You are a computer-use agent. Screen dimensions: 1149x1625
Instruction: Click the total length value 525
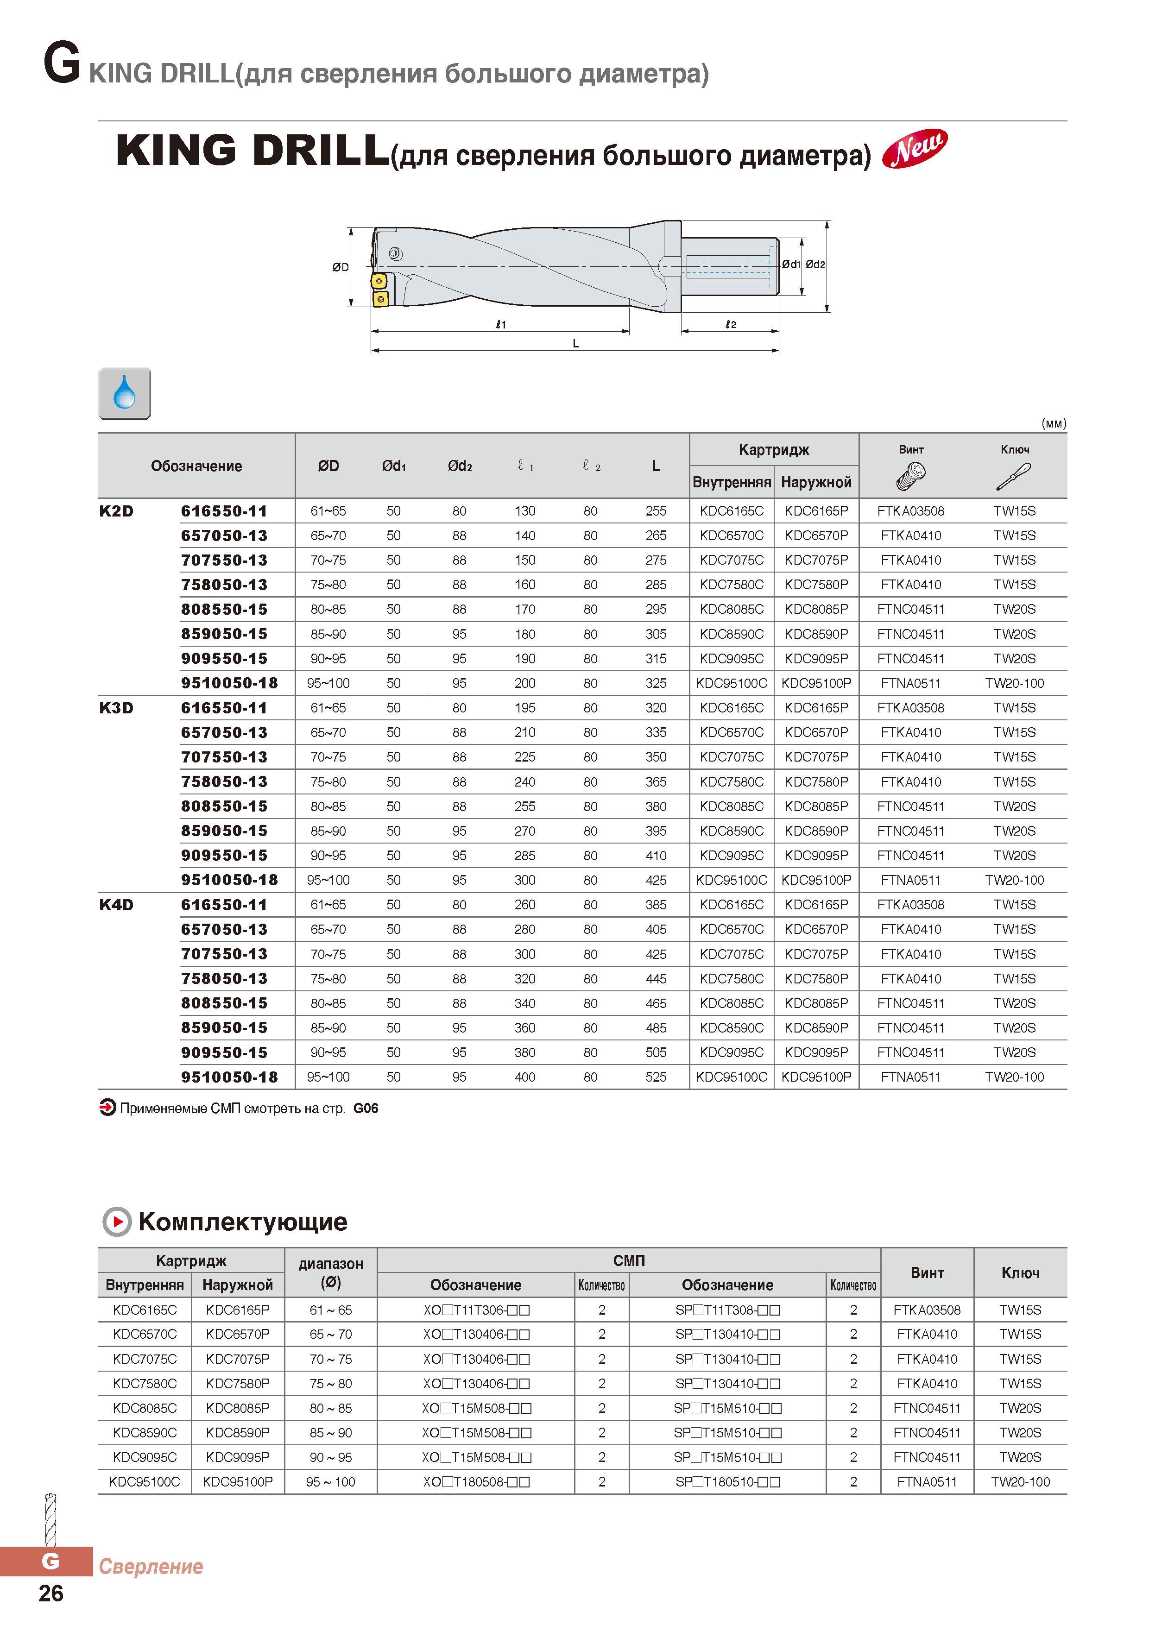(x=656, y=1077)
